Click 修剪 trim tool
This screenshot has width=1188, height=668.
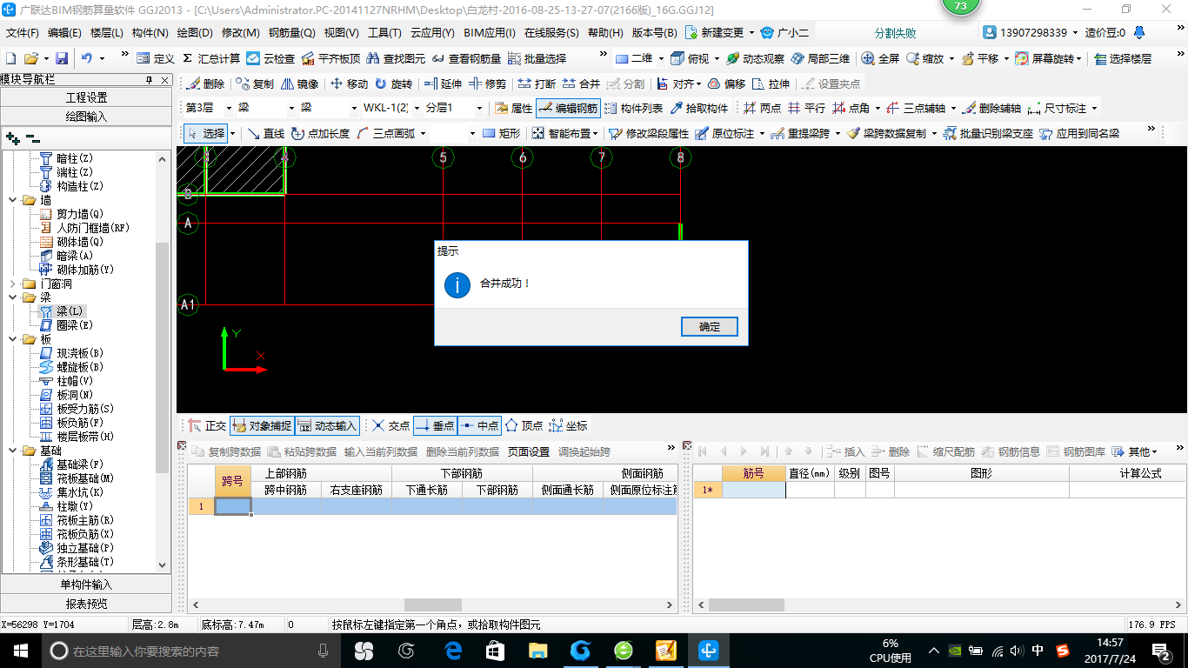point(487,83)
